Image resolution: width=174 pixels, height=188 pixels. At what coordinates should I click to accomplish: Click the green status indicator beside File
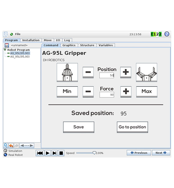12,34
